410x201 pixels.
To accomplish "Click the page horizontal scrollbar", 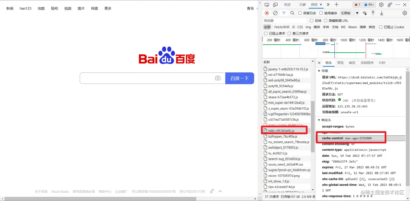I will [x=100, y=199].
